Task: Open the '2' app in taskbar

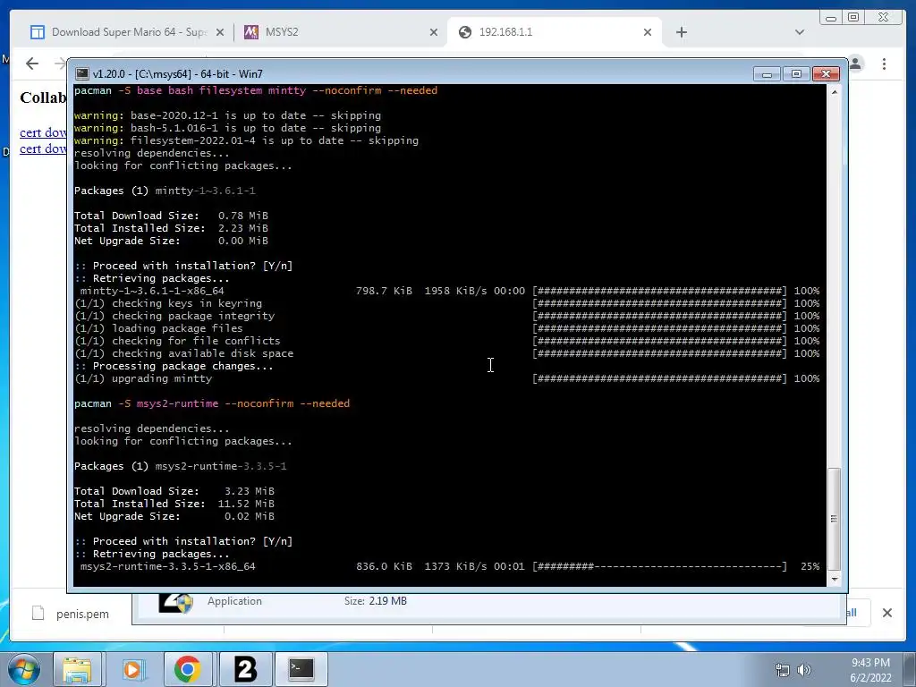Action: [x=246, y=669]
